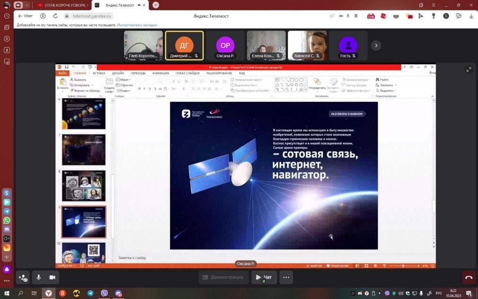Select participant tile Гость
This screenshot has width=478, height=299.
click(348, 46)
